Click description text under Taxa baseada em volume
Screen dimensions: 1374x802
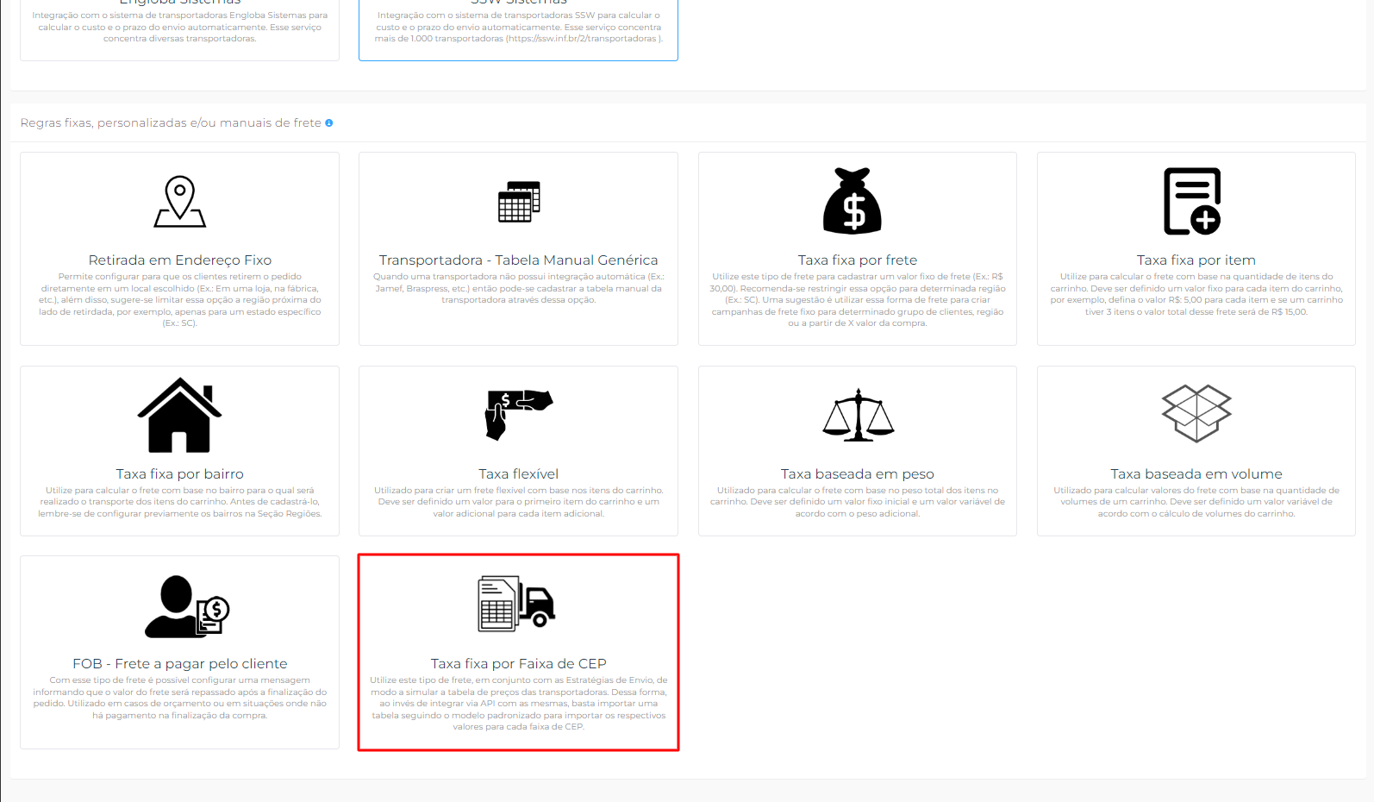point(1196,502)
